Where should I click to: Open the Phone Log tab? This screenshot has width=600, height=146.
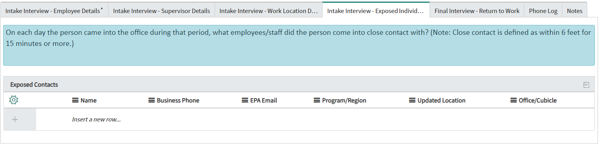click(543, 11)
